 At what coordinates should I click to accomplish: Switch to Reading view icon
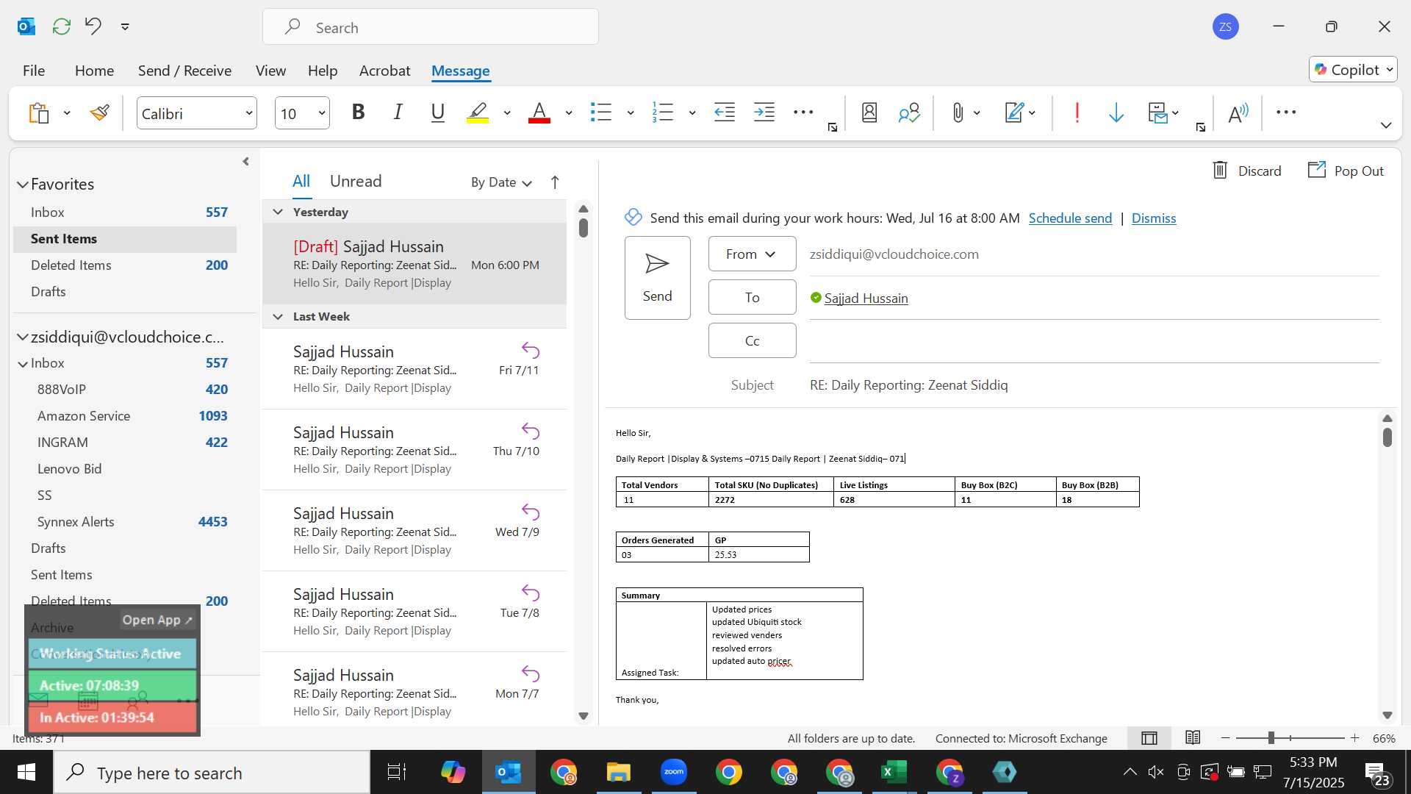point(1193,737)
